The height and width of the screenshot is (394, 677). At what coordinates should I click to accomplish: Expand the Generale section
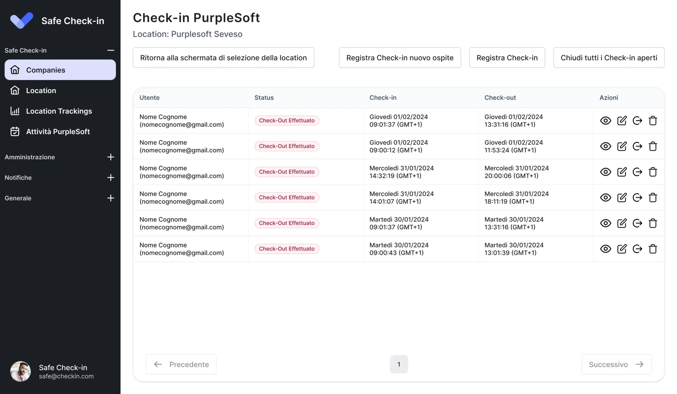(x=111, y=198)
